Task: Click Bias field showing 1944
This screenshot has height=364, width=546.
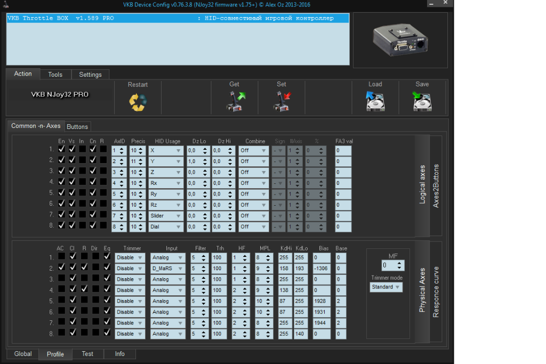Action: tap(322, 323)
